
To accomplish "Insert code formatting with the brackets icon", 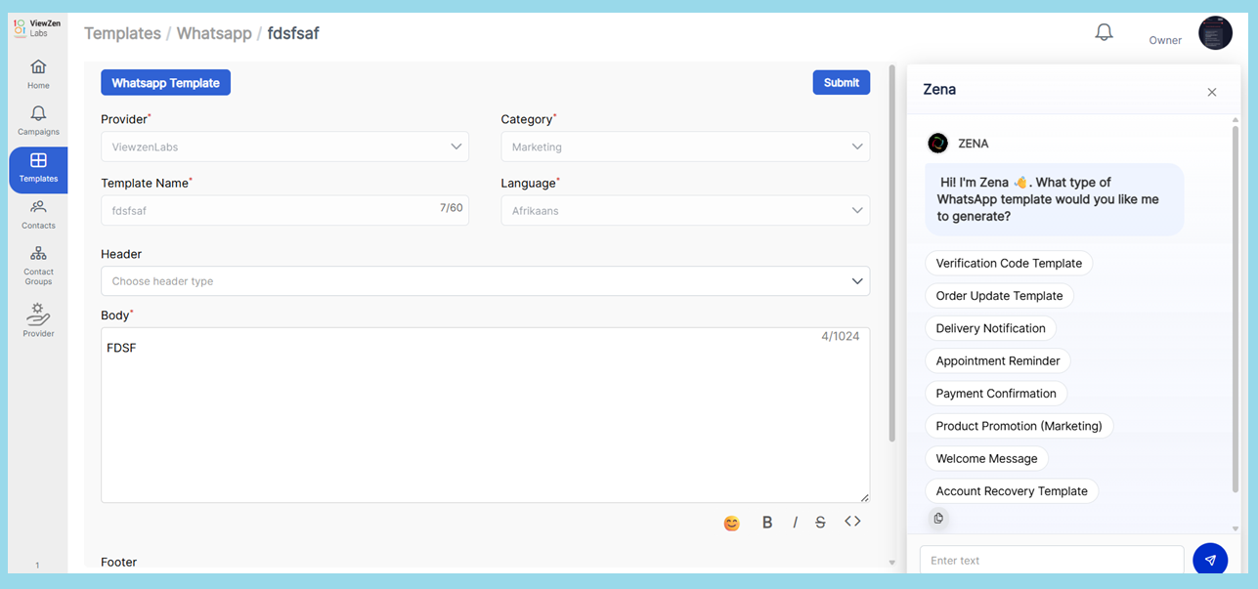I will coord(852,522).
